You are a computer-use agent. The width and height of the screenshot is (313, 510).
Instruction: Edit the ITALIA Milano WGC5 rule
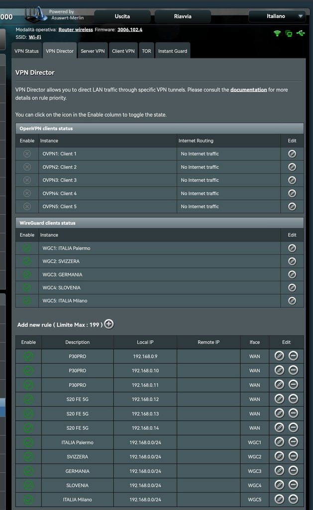(x=279, y=499)
